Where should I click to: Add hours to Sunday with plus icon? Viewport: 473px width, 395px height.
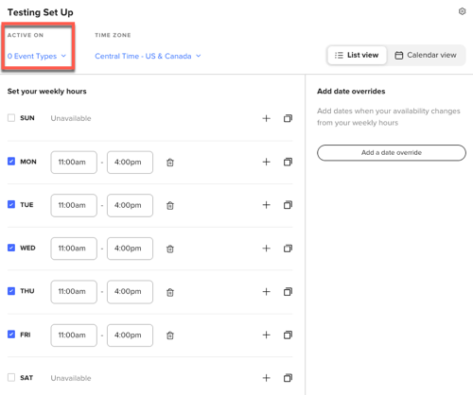pos(267,118)
